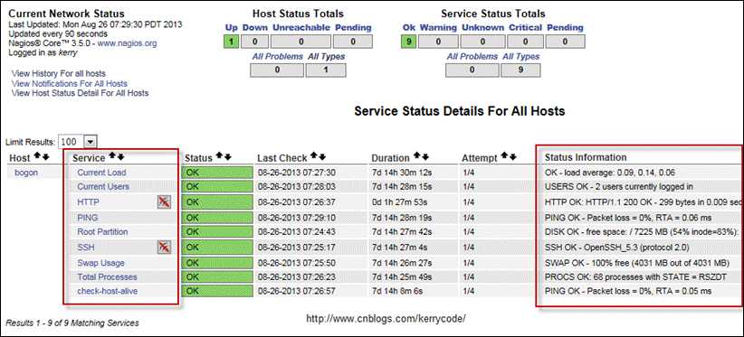Click the green host Up count 1
744x337 pixels.
point(231,42)
